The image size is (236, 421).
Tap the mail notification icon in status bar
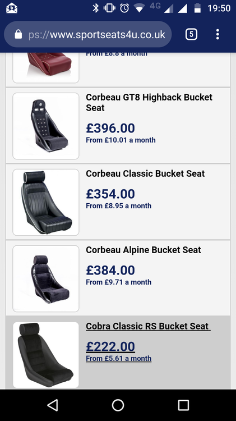pyautogui.click(x=12, y=8)
